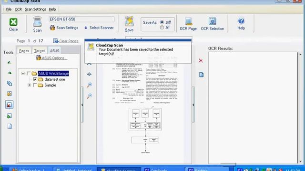Switch to the Target tab
Viewport: 305px width, 171px height.
pyautogui.click(x=40, y=51)
